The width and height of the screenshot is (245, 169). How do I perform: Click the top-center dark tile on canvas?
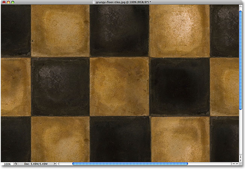[119, 30]
